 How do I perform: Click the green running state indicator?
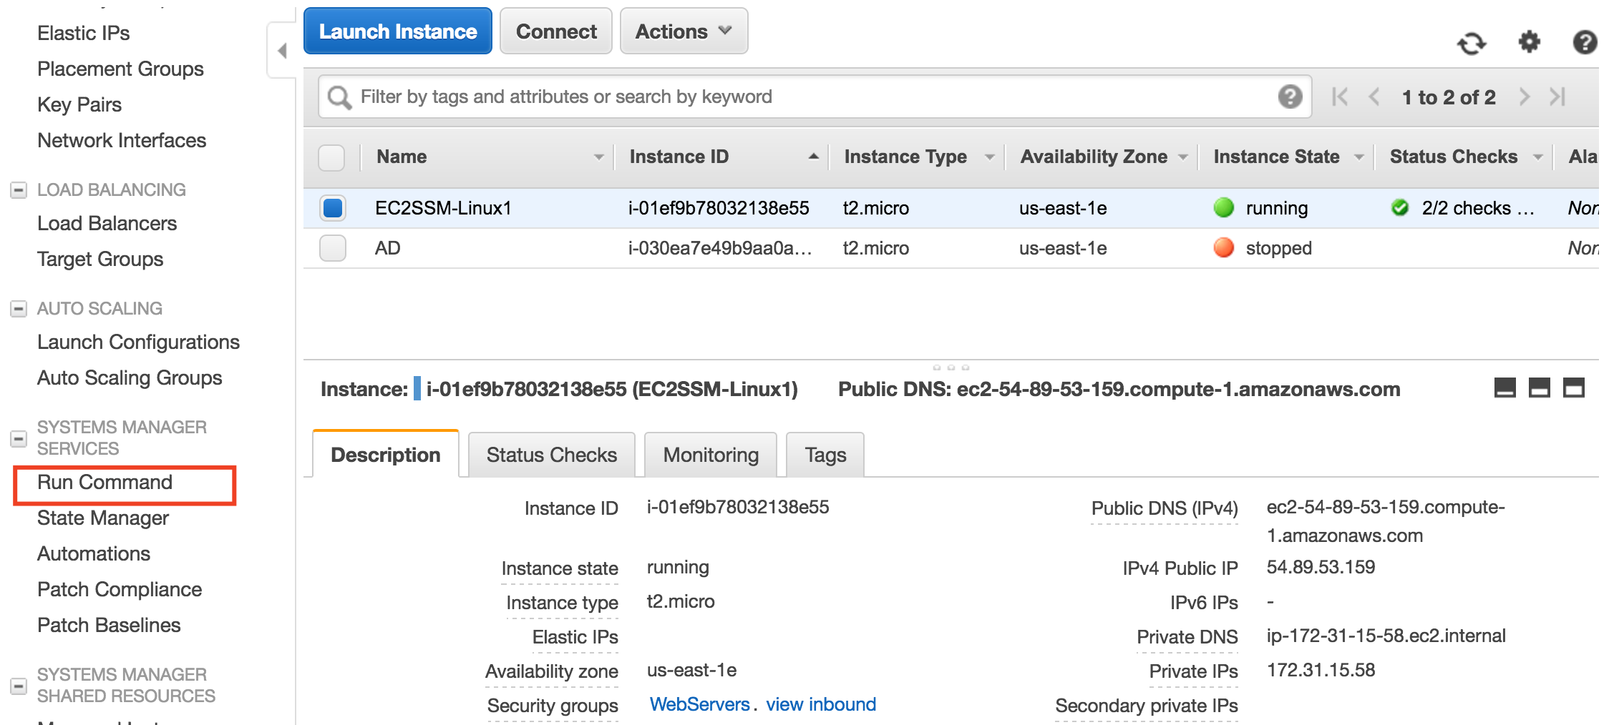point(1224,208)
